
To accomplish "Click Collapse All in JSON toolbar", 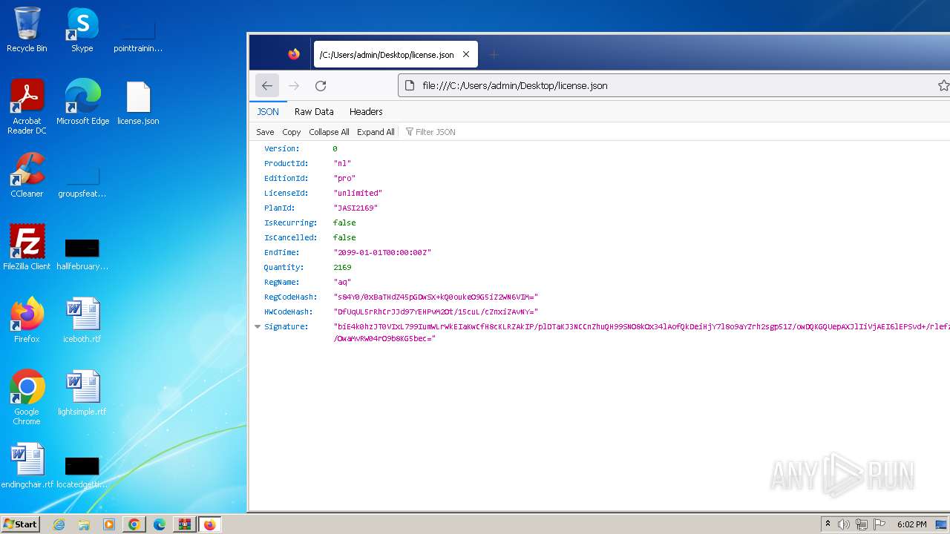I will coord(329,132).
